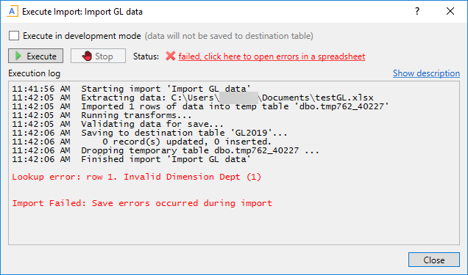Viewport: 468px width, 275px height.
Task: Click the Show description link
Action: [426, 73]
